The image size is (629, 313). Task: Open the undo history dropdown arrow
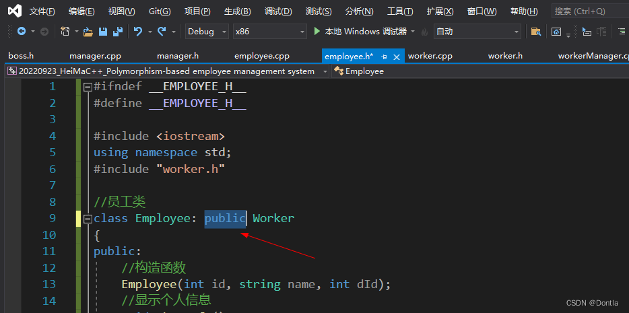pyautogui.click(x=150, y=31)
